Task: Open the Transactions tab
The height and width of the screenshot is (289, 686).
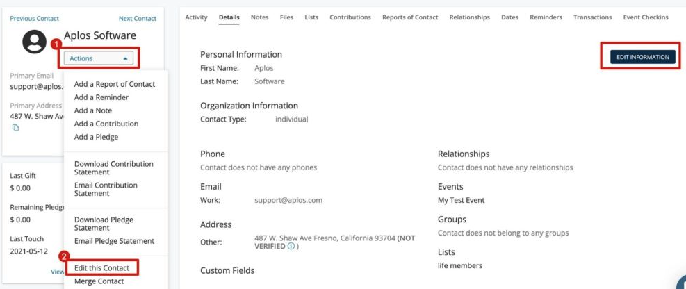Action: coord(592,17)
